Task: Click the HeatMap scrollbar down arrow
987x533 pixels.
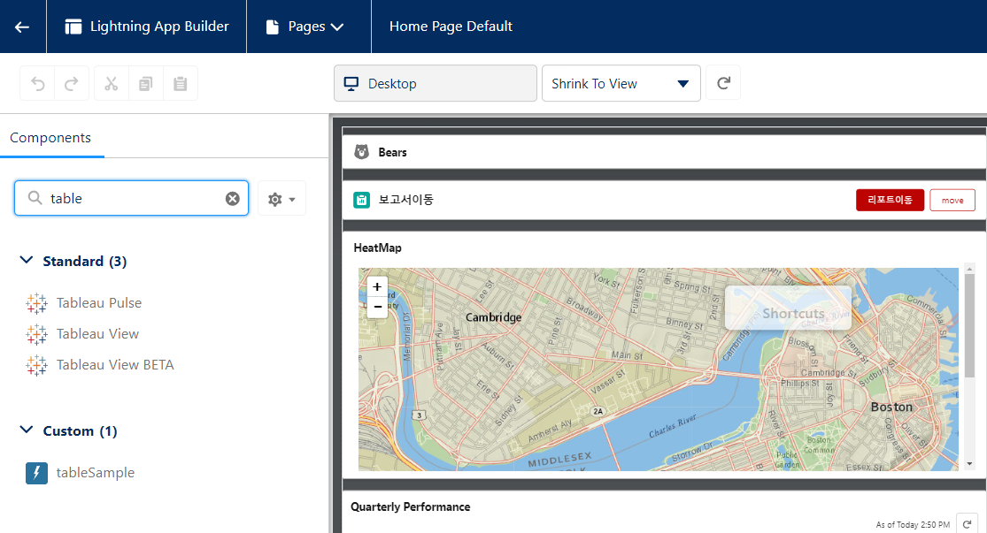Action: tap(969, 464)
